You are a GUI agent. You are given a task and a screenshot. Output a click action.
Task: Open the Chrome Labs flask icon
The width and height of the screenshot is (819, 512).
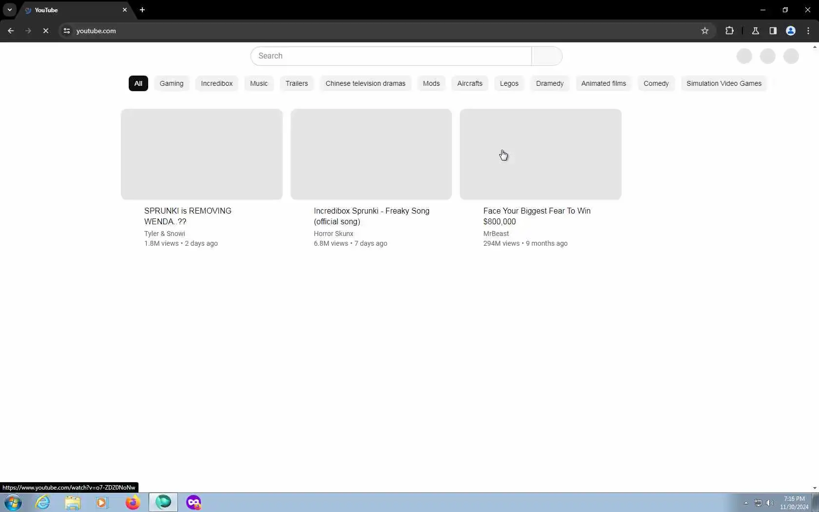coord(755,31)
